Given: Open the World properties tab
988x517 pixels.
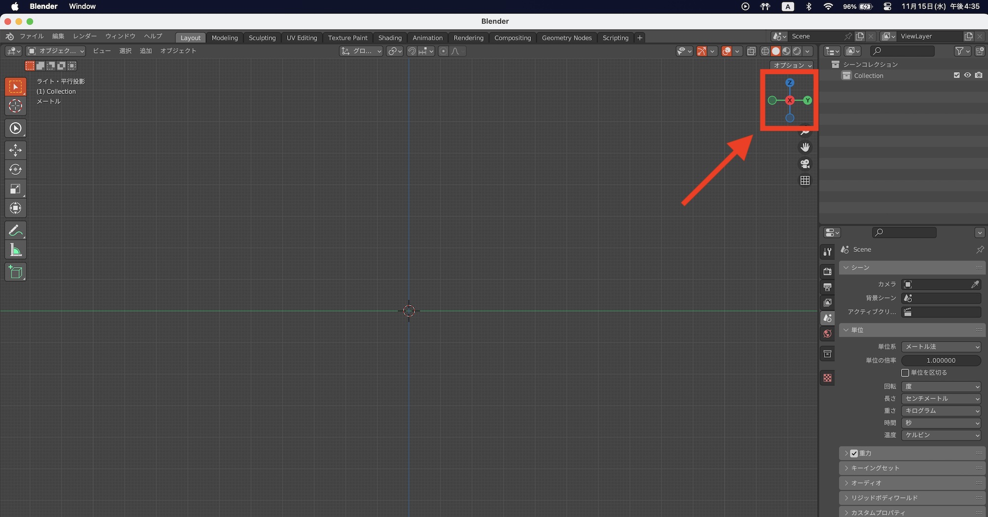Looking at the screenshot, I should tap(827, 334).
